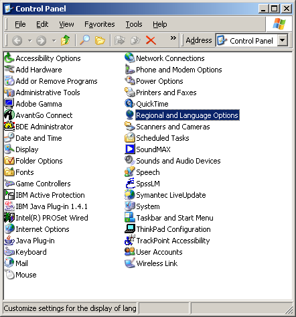Viewport: 296px width, 317px height.
Task: Select the Internet Options label
Action: 42,229
